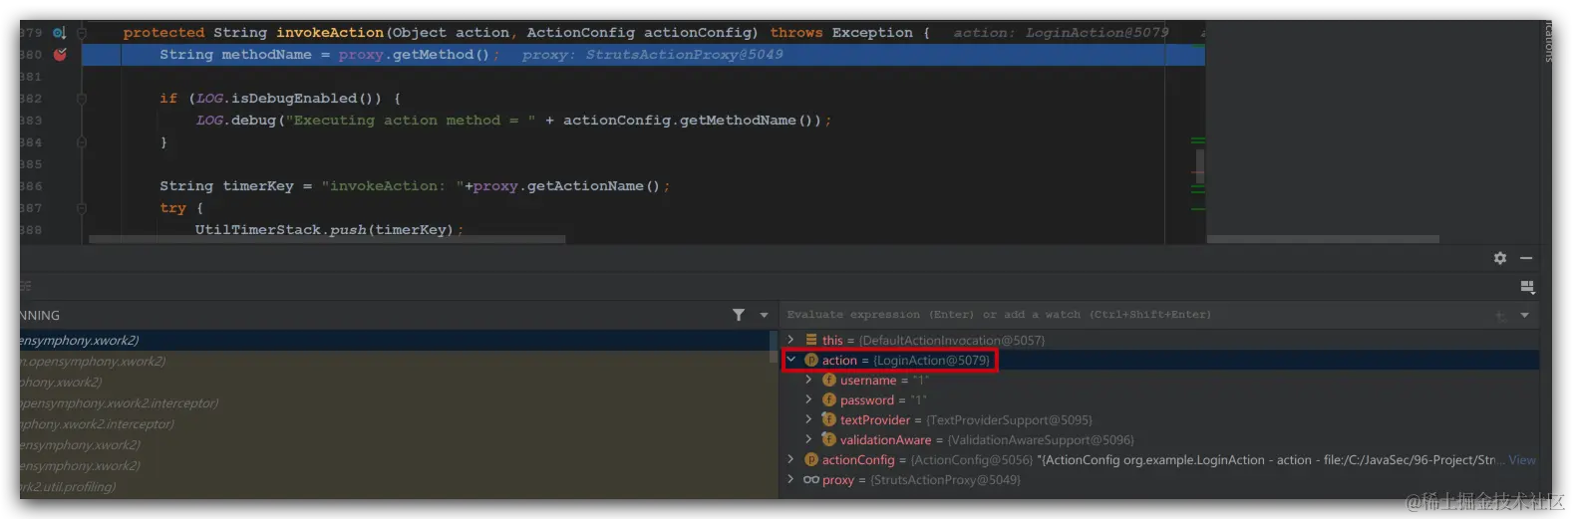The height and width of the screenshot is (519, 1572).
Task: Click the object icon beside 'this'
Action: [811, 340]
